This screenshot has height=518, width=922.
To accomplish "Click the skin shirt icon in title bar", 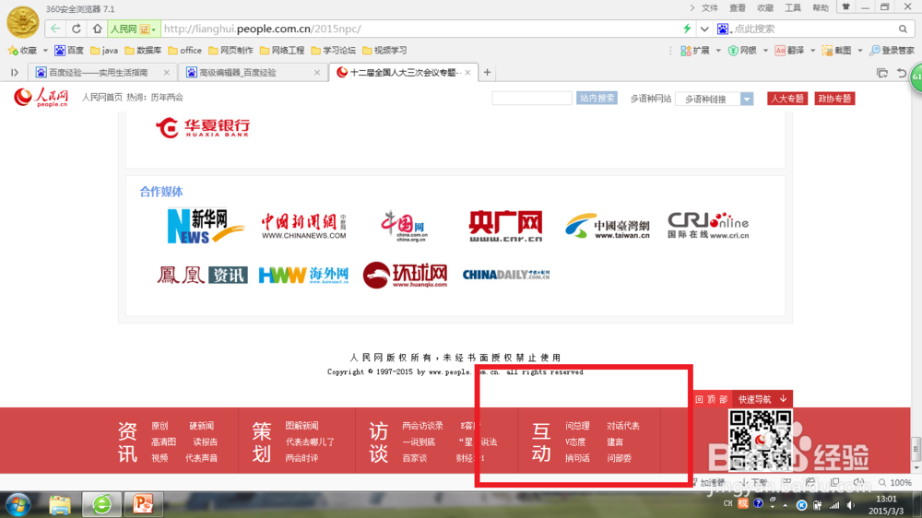I will pos(846,7).
